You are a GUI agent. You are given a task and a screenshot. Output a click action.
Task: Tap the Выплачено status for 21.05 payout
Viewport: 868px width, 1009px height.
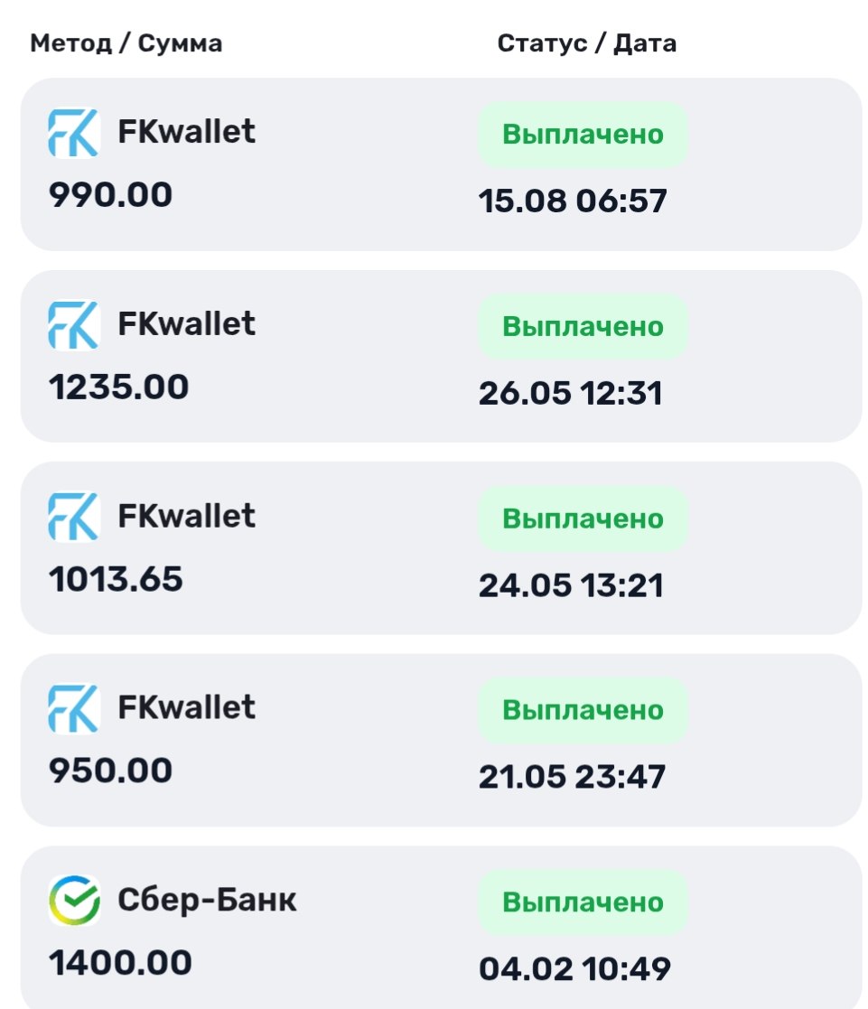pos(583,710)
